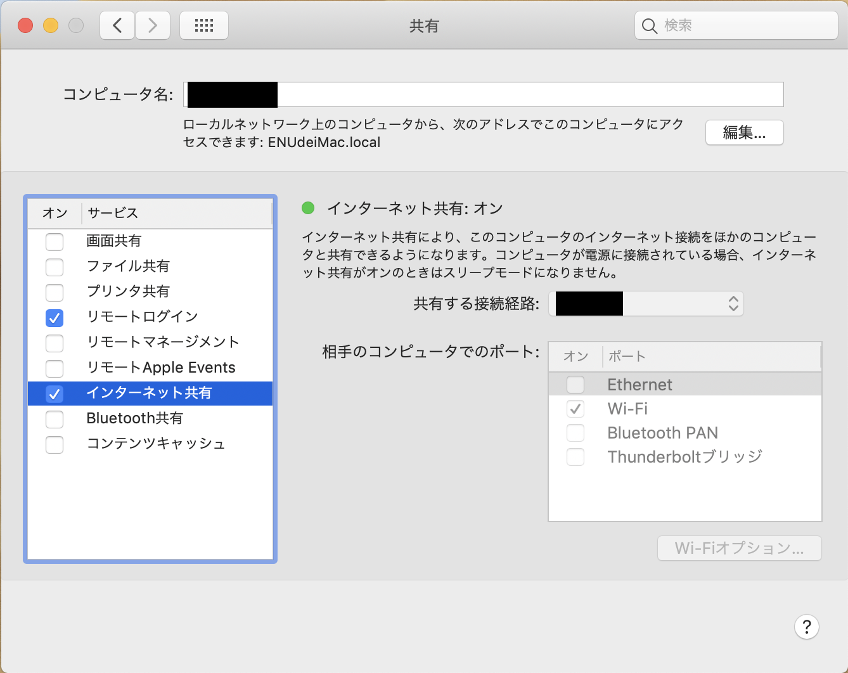848x673 pixels.
Task: Enable the Ethernet port checkbox
Action: (575, 385)
